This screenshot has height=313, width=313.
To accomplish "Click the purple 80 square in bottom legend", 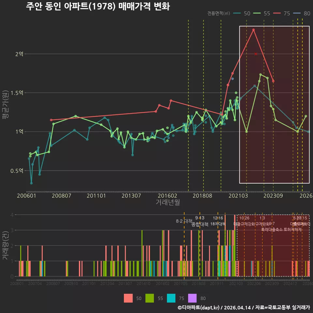I will coord(192,298).
